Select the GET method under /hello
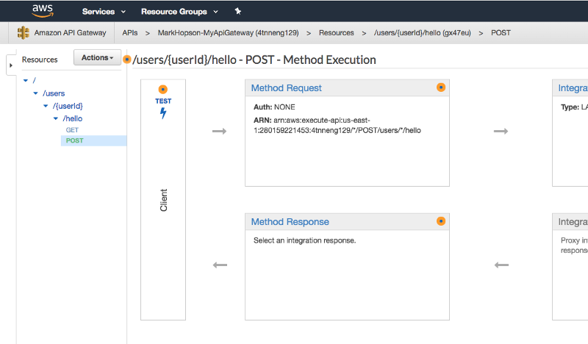This screenshot has width=588, height=344. click(72, 129)
